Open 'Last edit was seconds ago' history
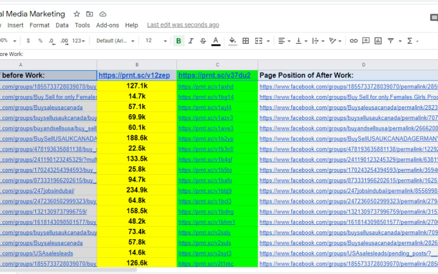This screenshot has height=274, width=438. coord(183,25)
